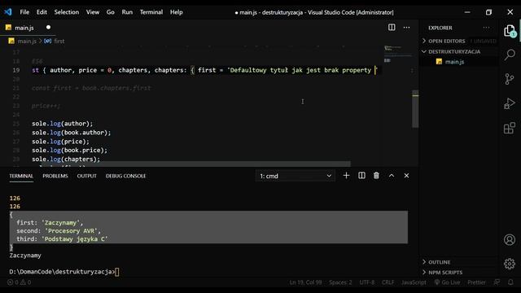
Task: Open the View menu
Action: (x=93, y=12)
